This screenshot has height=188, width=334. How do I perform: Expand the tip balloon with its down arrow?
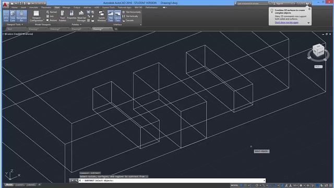[308, 23]
